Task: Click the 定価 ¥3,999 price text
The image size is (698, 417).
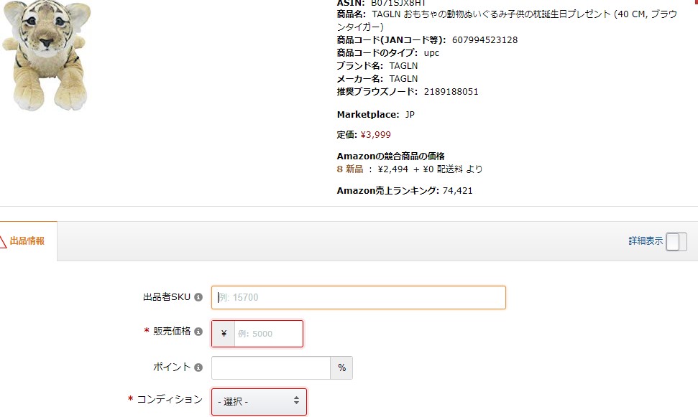Action: [x=376, y=135]
